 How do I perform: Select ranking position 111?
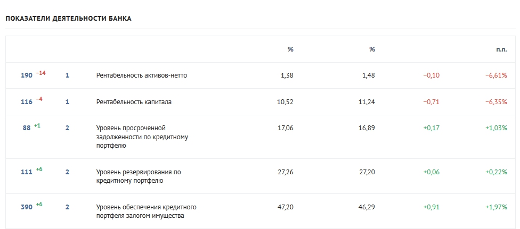(27, 172)
